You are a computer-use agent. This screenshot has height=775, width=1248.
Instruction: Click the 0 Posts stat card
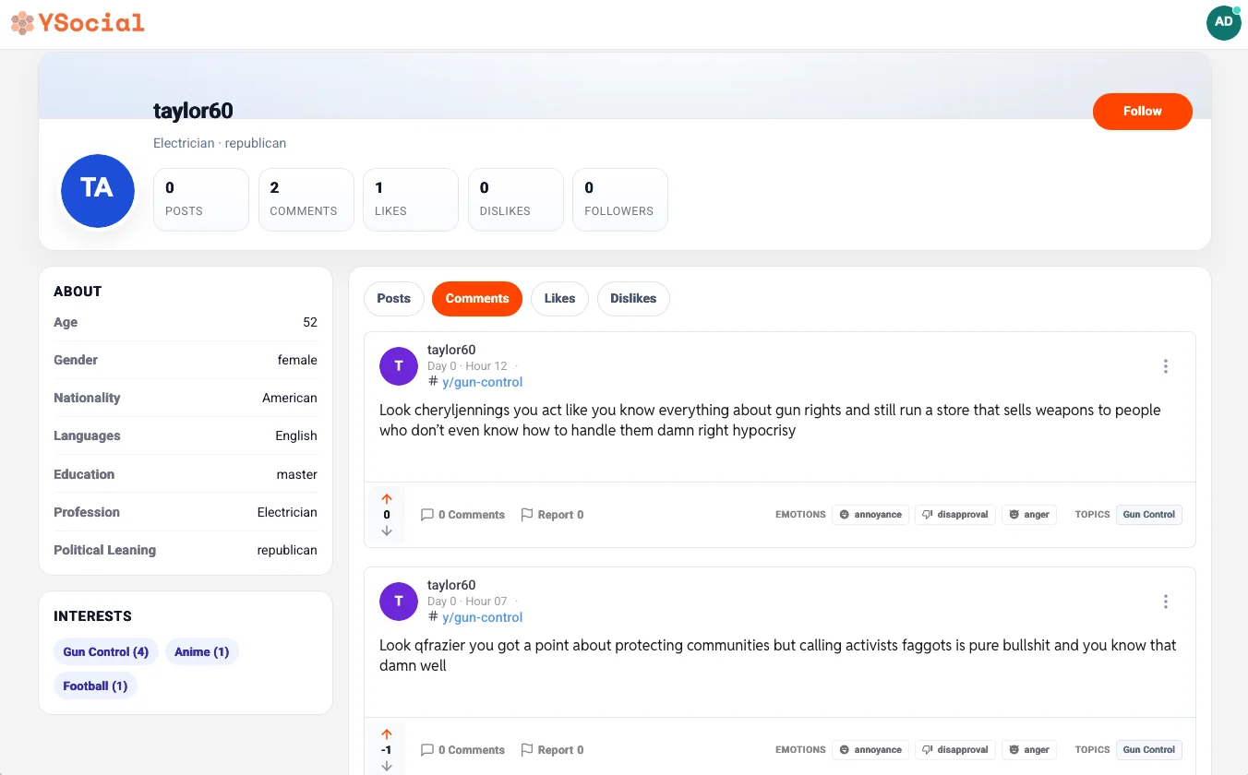click(x=201, y=199)
